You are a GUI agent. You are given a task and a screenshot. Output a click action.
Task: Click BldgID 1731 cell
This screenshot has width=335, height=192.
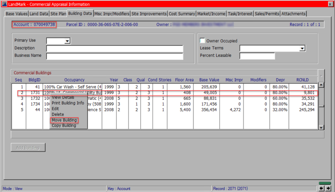pyautogui.click(x=35, y=92)
